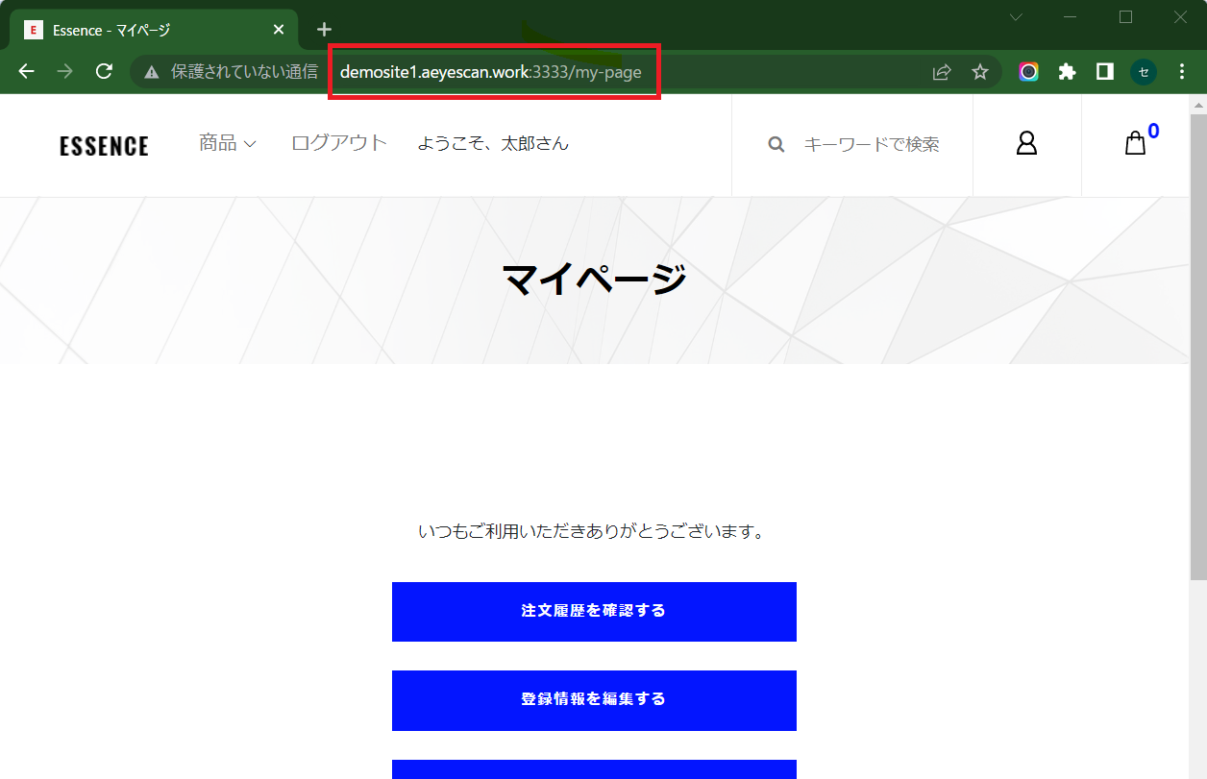Open the browser profile avatar
Viewport: 1207px width, 779px height.
(1144, 72)
